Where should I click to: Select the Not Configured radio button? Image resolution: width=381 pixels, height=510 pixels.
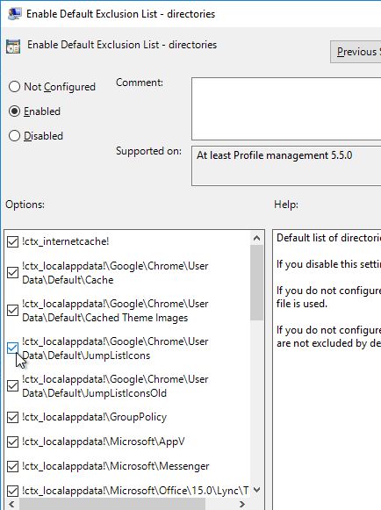[x=14, y=87]
